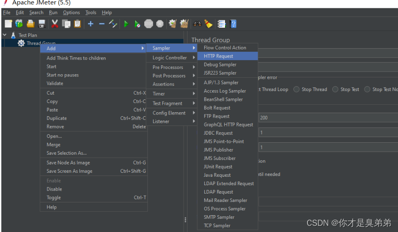Click the Test Plan flask icon
The image size is (398, 232).
click(x=13, y=35)
